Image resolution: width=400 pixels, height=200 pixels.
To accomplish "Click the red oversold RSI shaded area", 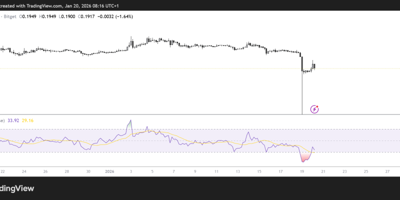I will 304,157.
